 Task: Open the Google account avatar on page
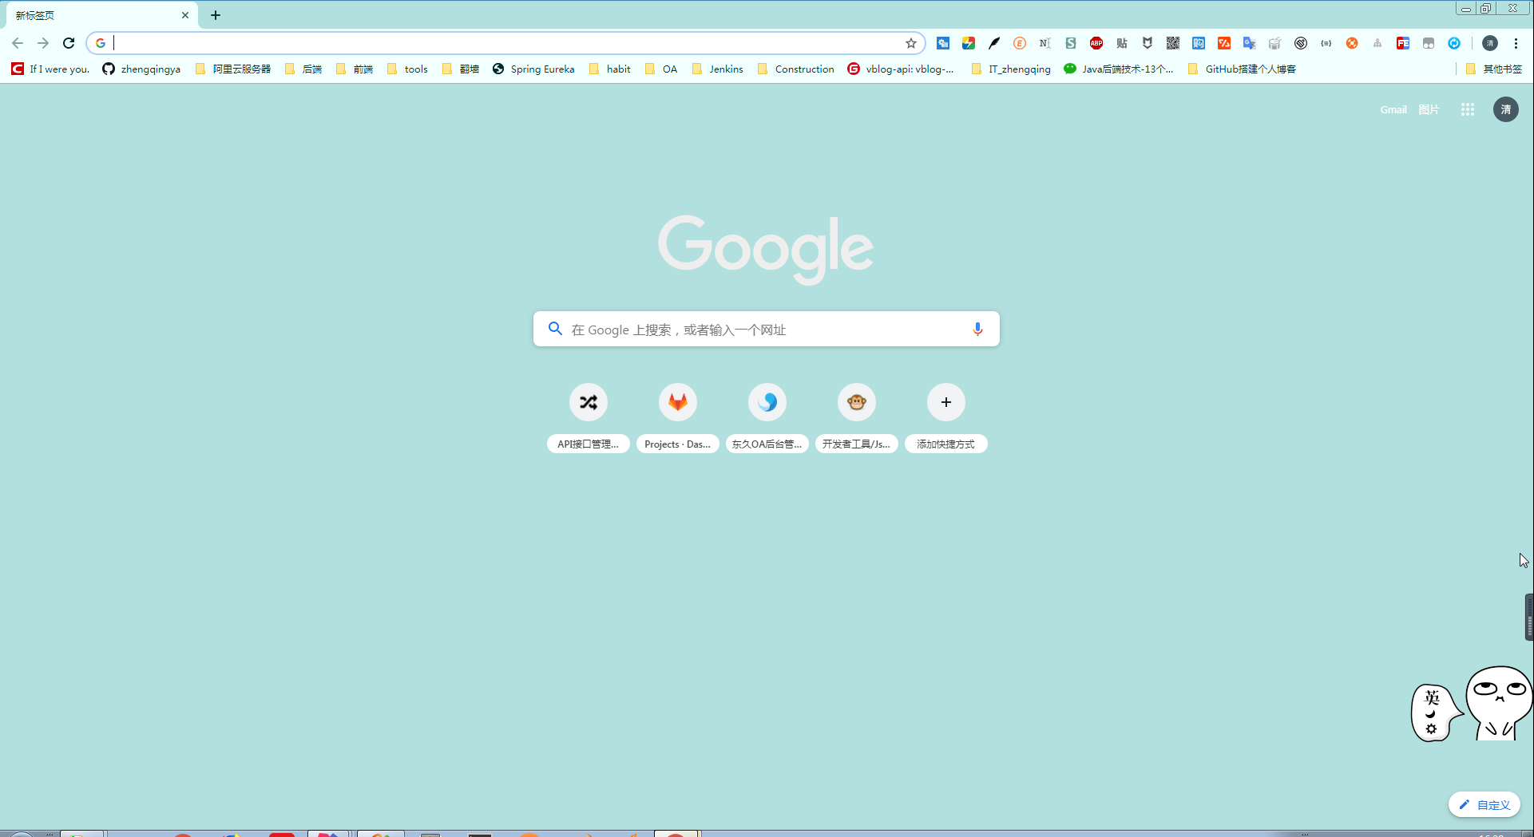click(1506, 109)
